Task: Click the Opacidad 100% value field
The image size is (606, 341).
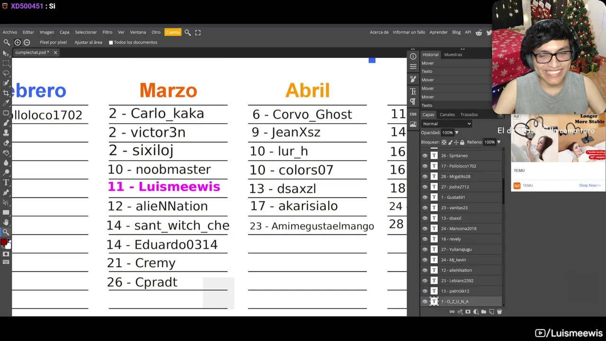Action: tap(447, 133)
